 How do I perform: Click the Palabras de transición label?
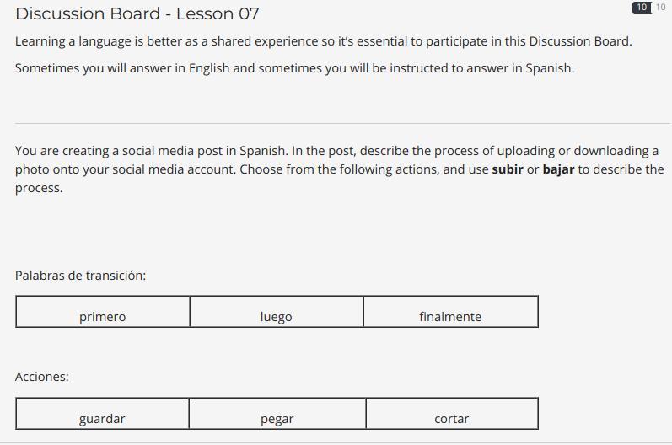[81, 276]
